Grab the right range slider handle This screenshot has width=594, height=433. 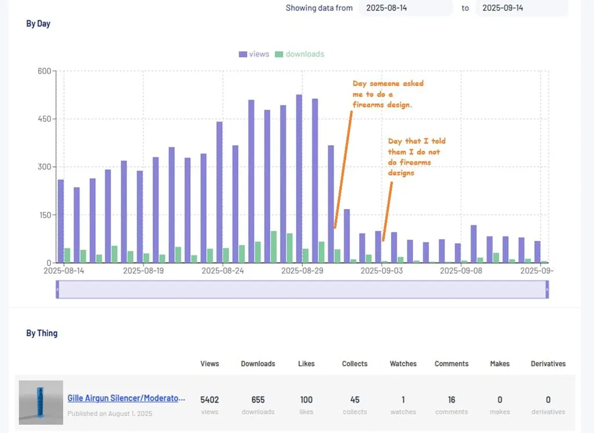pyautogui.click(x=547, y=289)
